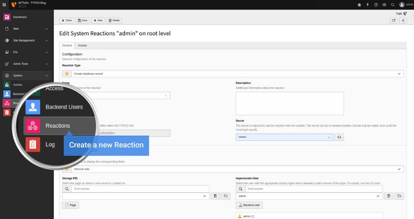Open the help question mark icon
The height and width of the screenshot is (219, 414).
click(x=376, y=4)
